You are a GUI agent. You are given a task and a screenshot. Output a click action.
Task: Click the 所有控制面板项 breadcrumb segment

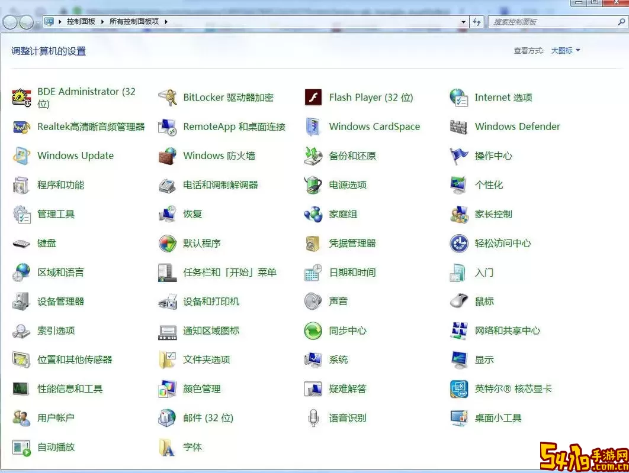(134, 22)
